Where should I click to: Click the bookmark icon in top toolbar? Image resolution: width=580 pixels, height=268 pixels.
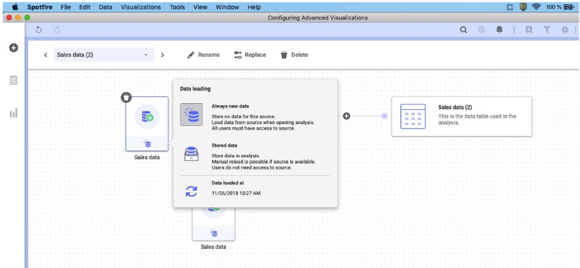(x=529, y=30)
